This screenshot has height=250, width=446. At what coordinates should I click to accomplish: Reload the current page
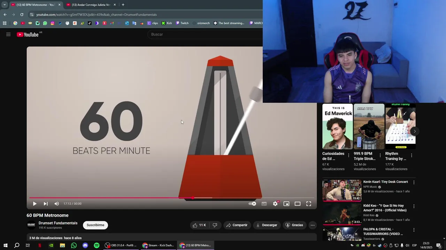click(22, 15)
